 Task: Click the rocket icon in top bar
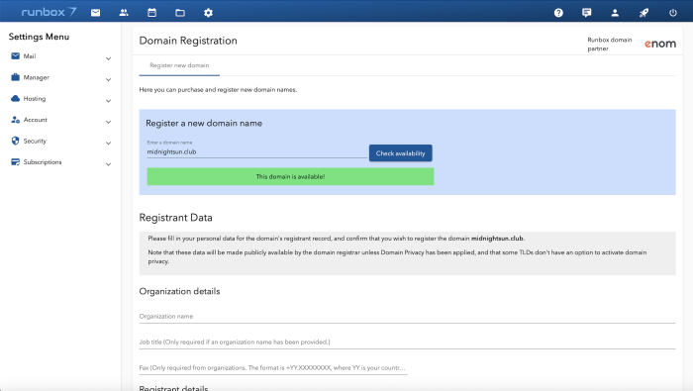click(643, 13)
